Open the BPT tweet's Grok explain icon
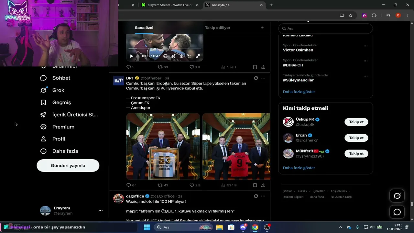This screenshot has height=233, width=414. (256, 78)
